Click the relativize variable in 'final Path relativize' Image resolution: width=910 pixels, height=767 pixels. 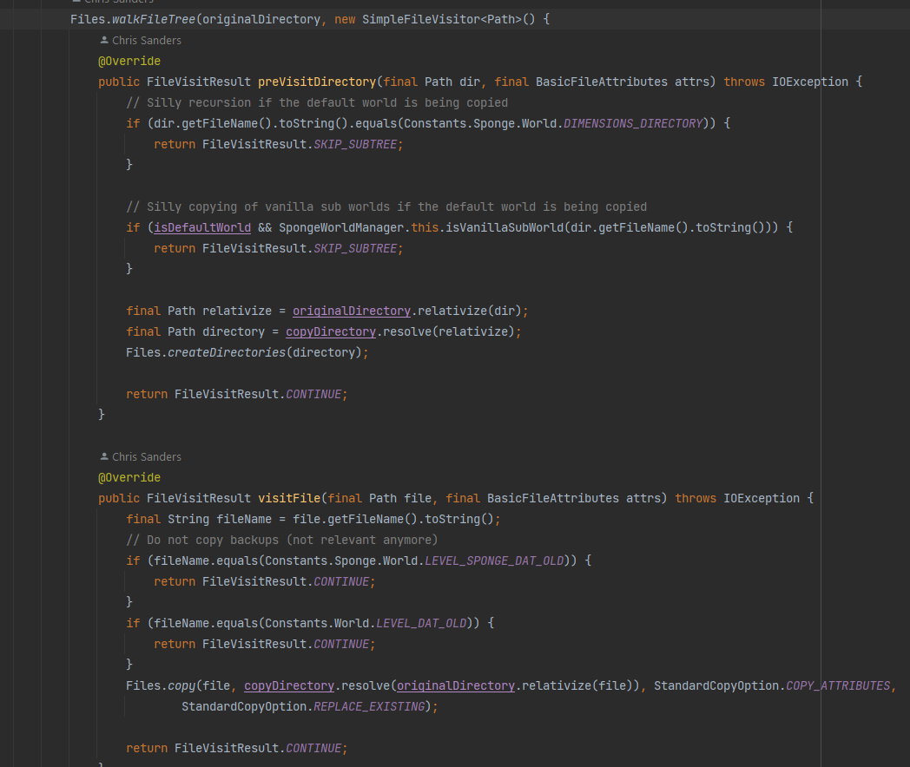click(237, 311)
